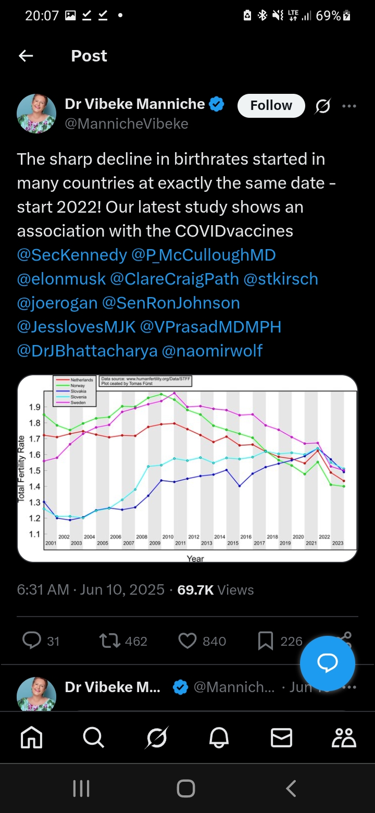Follow Dr Vibeke Manniche

[271, 106]
